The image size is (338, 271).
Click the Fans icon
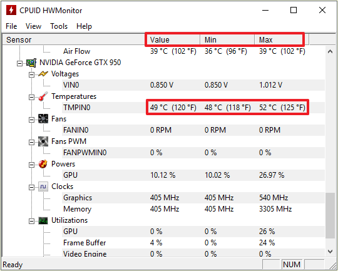click(x=43, y=119)
